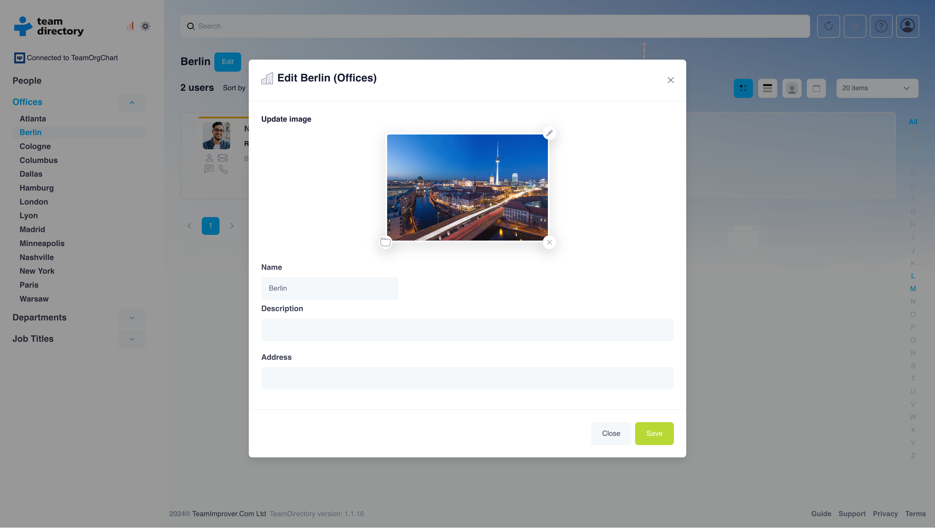The width and height of the screenshot is (935, 529).
Task: Go to previous page arrow
Action: click(189, 226)
